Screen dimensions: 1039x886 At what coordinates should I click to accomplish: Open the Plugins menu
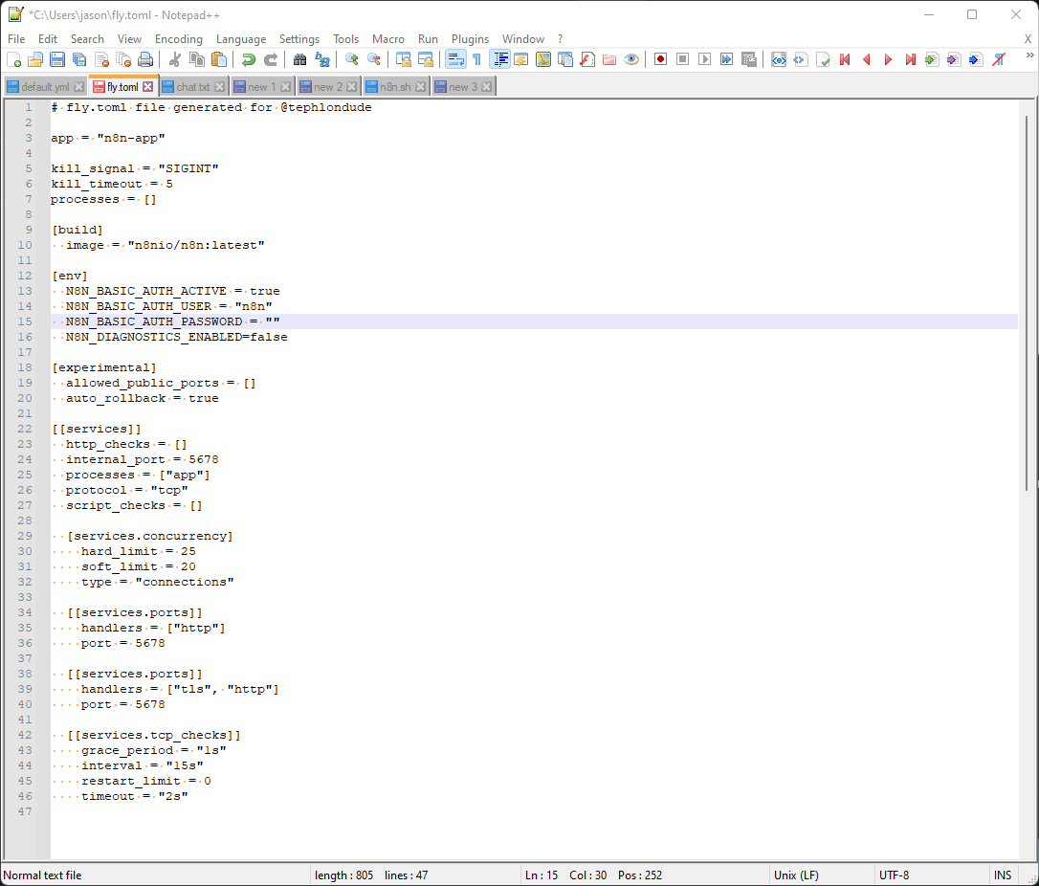470,39
